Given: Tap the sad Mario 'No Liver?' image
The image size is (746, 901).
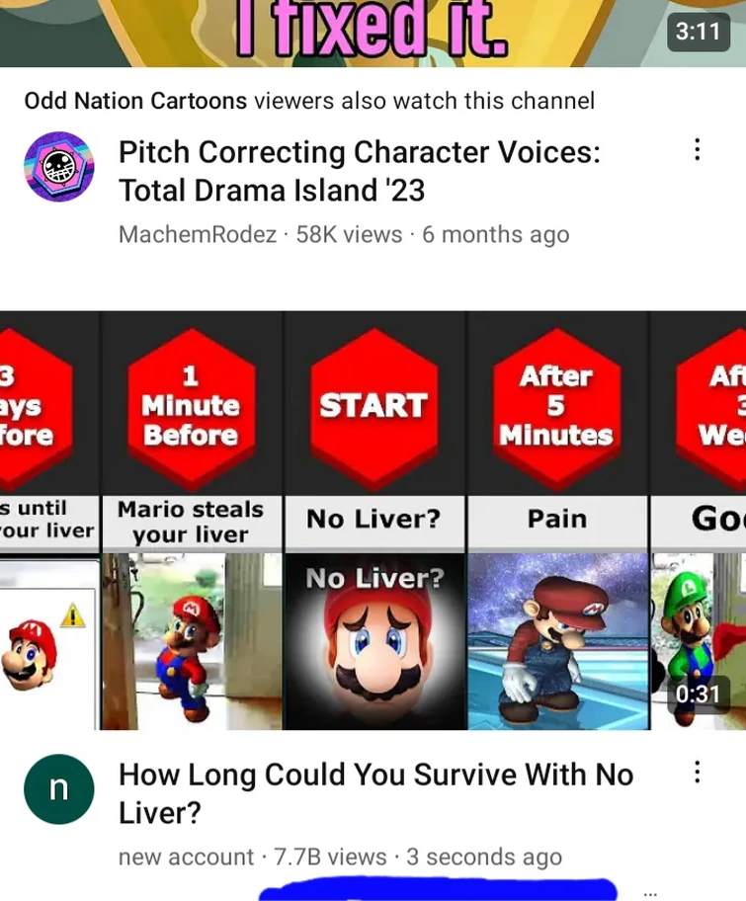Looking at the screenshot, I should point(374,641).
